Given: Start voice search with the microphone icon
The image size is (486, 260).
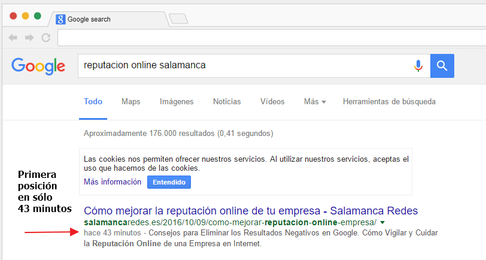Looking at the screenshot, I should click(x=418, y=66).
